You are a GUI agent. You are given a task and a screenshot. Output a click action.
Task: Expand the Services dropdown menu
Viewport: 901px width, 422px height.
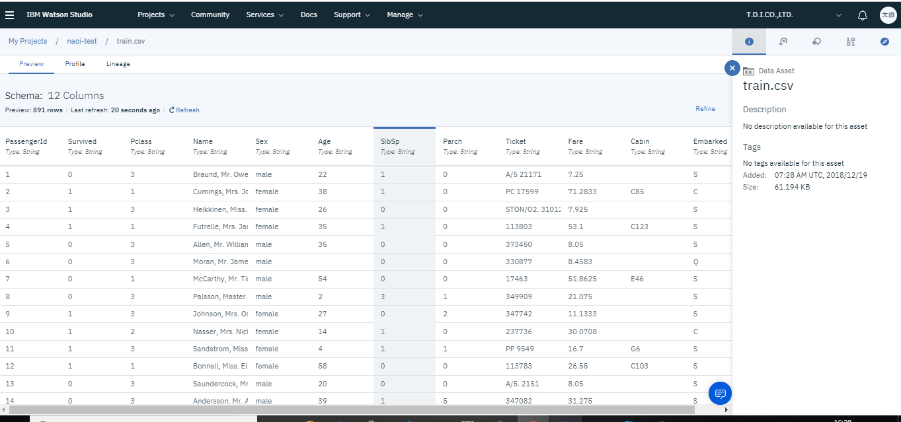(264, 15)
